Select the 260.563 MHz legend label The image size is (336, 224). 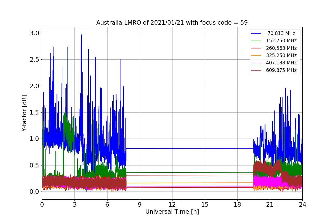[281, 48]
